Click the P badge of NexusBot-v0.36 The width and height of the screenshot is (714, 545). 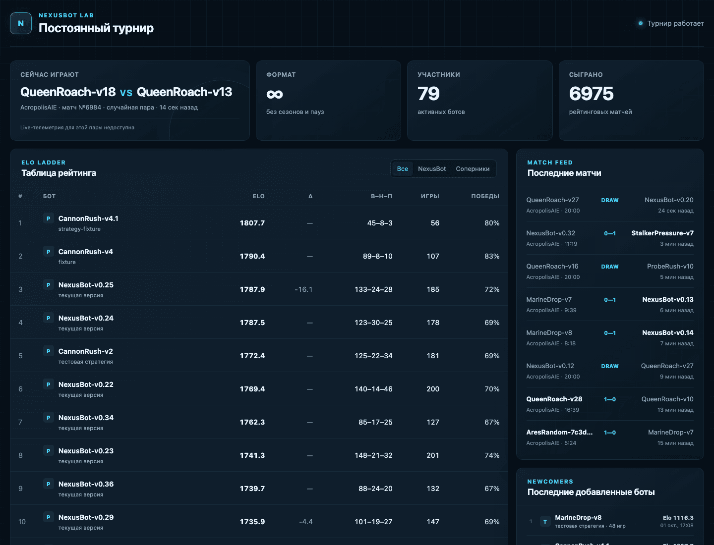pos(48,484)
